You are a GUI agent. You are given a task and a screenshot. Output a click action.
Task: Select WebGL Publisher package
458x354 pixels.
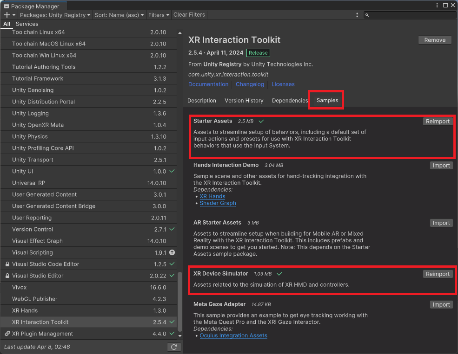tap(88, 299)
